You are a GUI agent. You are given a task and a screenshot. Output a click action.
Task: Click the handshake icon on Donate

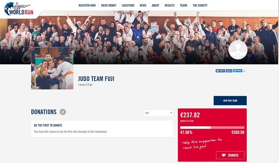point(224,155)
